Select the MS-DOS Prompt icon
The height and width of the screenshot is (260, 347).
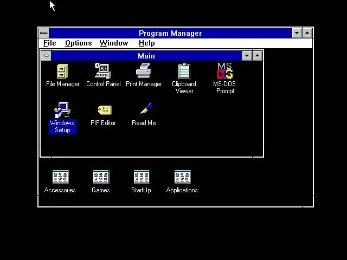tap(225, 71)
